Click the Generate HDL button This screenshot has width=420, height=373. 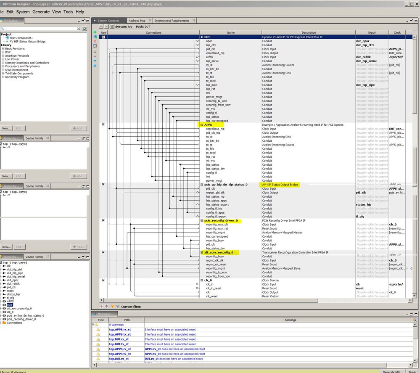(391, 372)
